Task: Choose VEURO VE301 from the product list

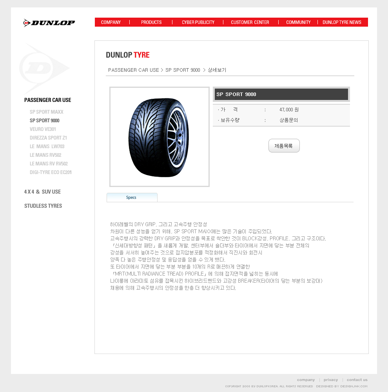Action: [x=43, y=129]
